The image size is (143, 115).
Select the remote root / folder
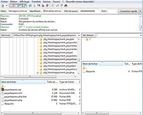tap(90, 39)
